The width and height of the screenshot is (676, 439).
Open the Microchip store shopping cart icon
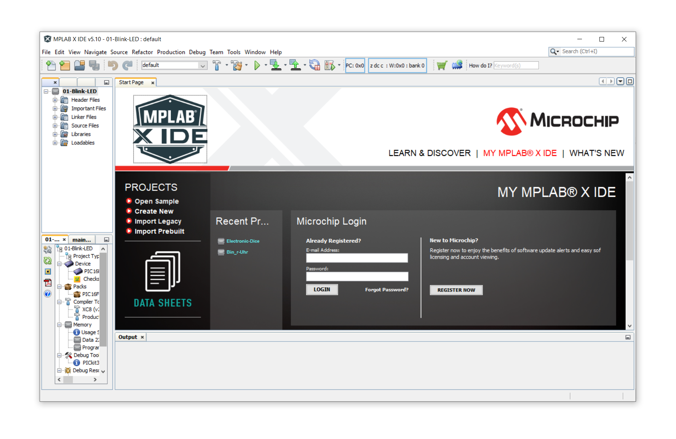(442, 66)
